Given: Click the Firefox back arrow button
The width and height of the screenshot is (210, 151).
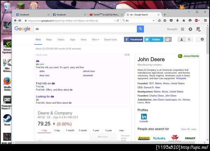Looking at the screenshot, I should click(15, 20).
